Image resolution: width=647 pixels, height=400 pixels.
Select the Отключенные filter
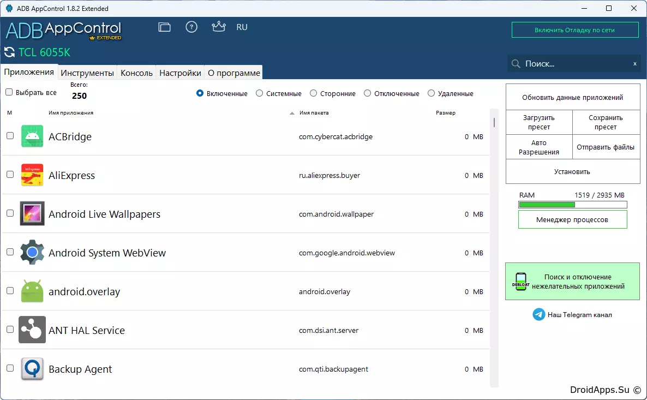(367, 93)
